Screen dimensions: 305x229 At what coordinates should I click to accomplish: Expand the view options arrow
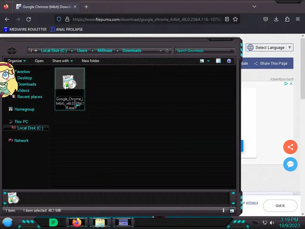coord(208,61)
